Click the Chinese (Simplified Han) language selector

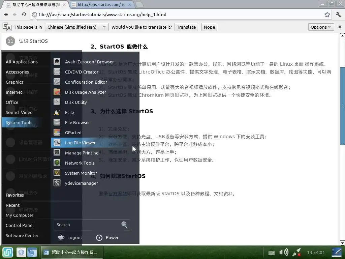tap(72, 27)
